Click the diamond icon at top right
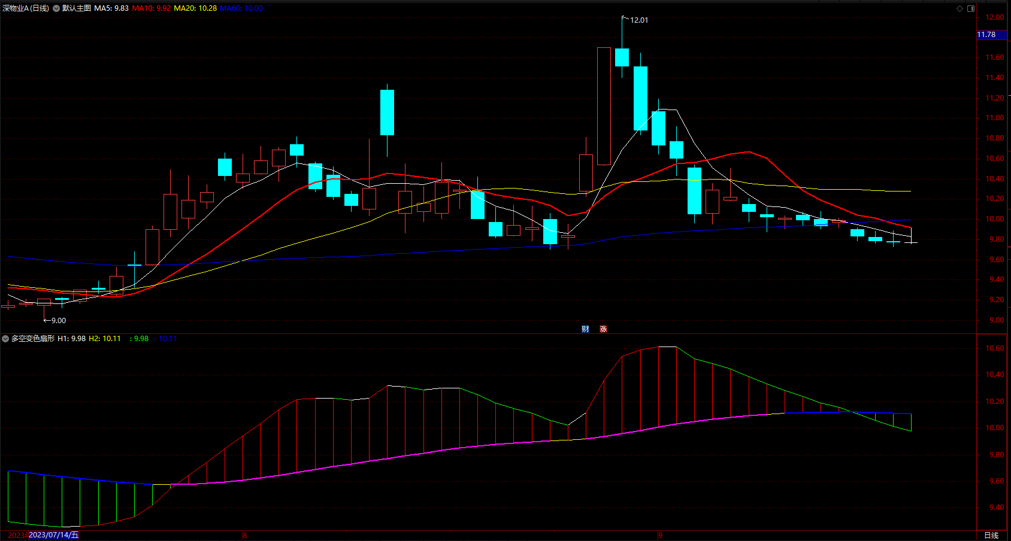Image resolution: width=1011 pixels, height=541 pixels. click(x=959, y=8)
